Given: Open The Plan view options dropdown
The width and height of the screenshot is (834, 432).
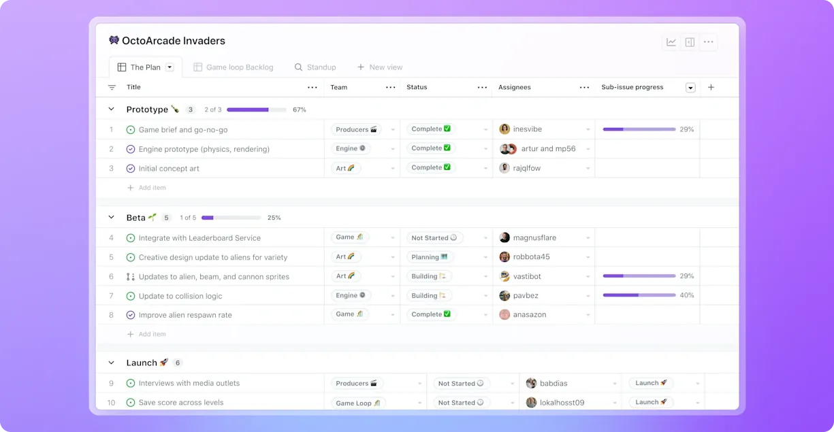Looking at the screenshot, I should 170,67.
